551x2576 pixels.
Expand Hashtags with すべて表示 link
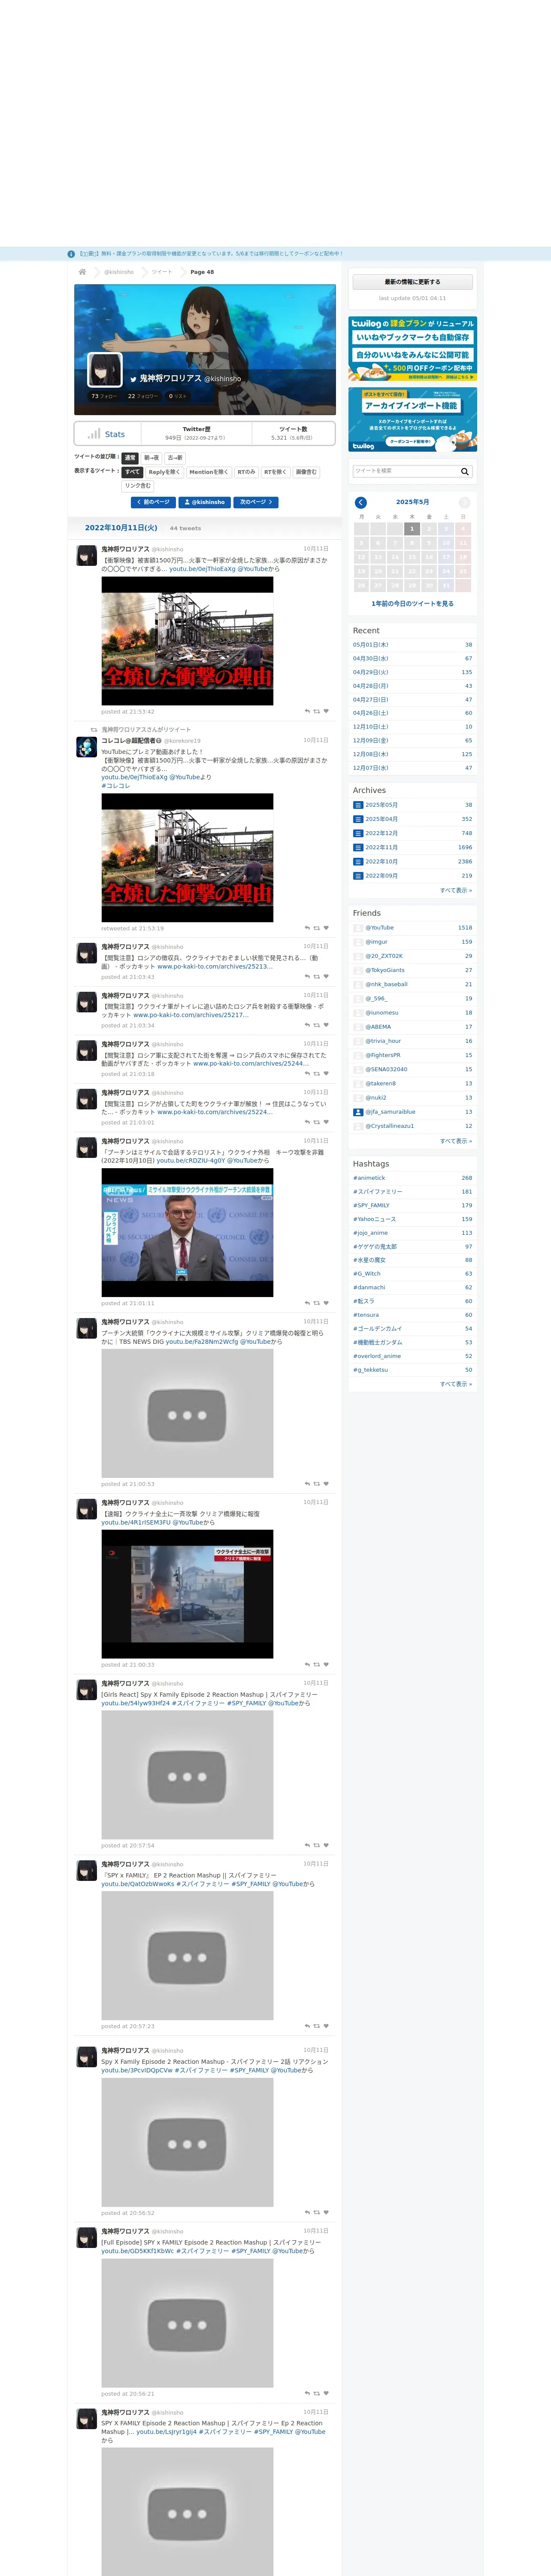[x=456, y=1384]
